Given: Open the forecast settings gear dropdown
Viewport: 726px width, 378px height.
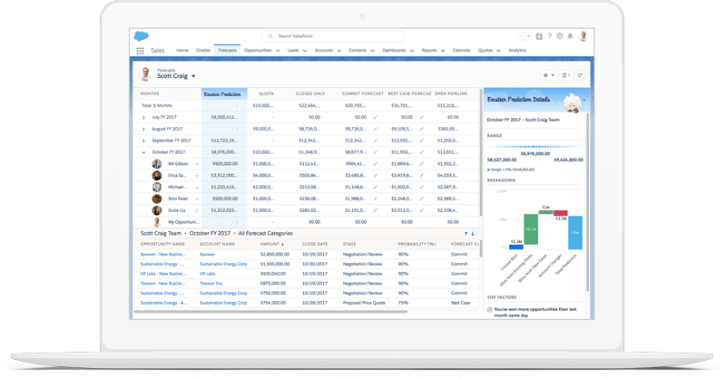Looking at the screenshot, I should click(x=548, y=75).
